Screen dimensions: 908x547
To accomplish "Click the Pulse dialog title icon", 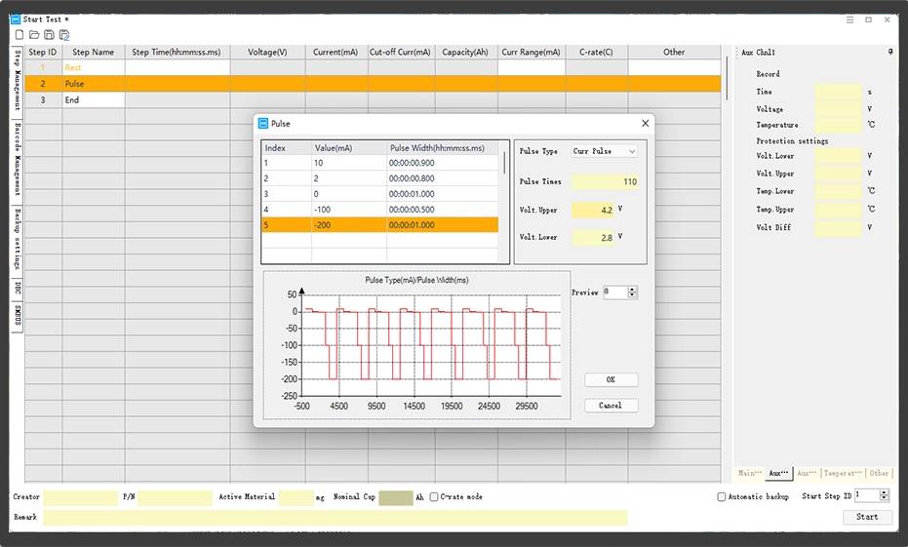I will click(263, 123).
